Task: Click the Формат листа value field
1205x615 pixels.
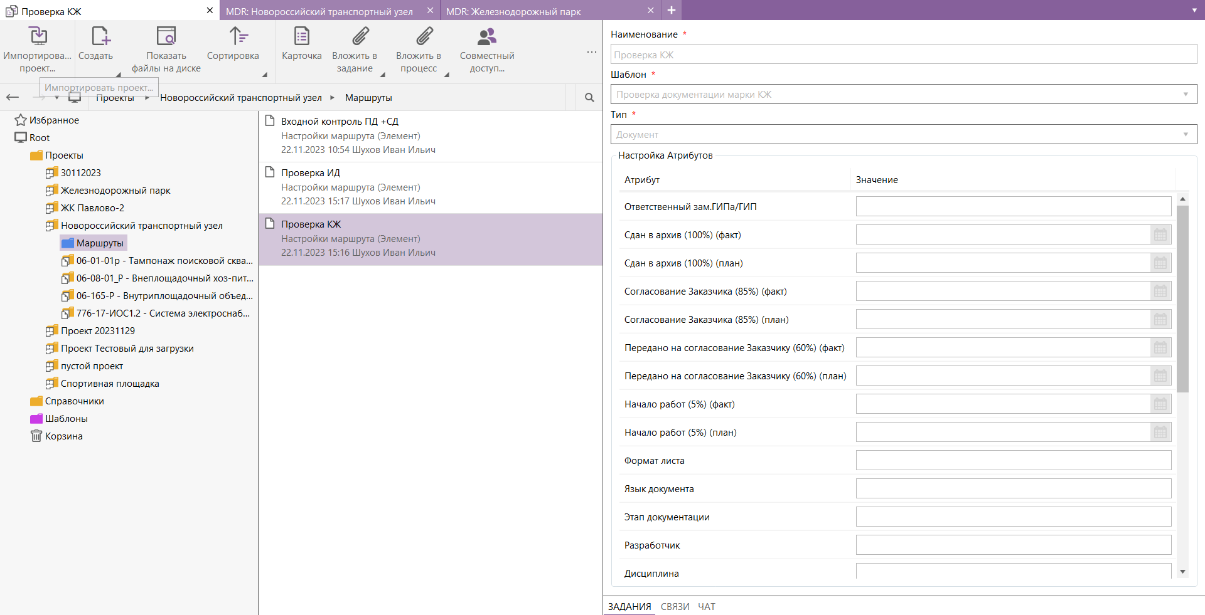Action: click(x=1014, y=461)
